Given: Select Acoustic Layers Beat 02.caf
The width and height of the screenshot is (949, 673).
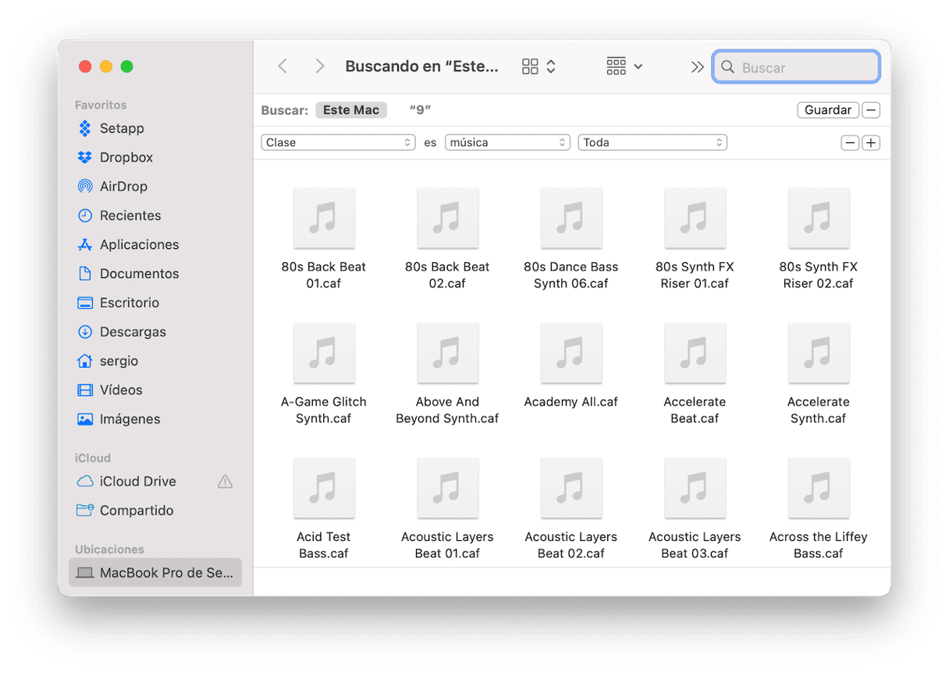Looking at the screenshot, I should [571, 508].
